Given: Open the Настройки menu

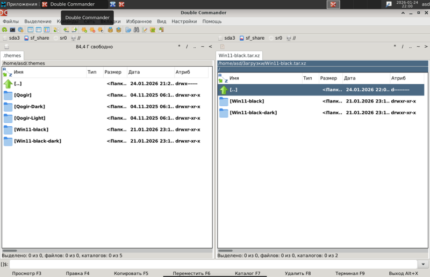Looking at the screenshot, I should point(184,21).
